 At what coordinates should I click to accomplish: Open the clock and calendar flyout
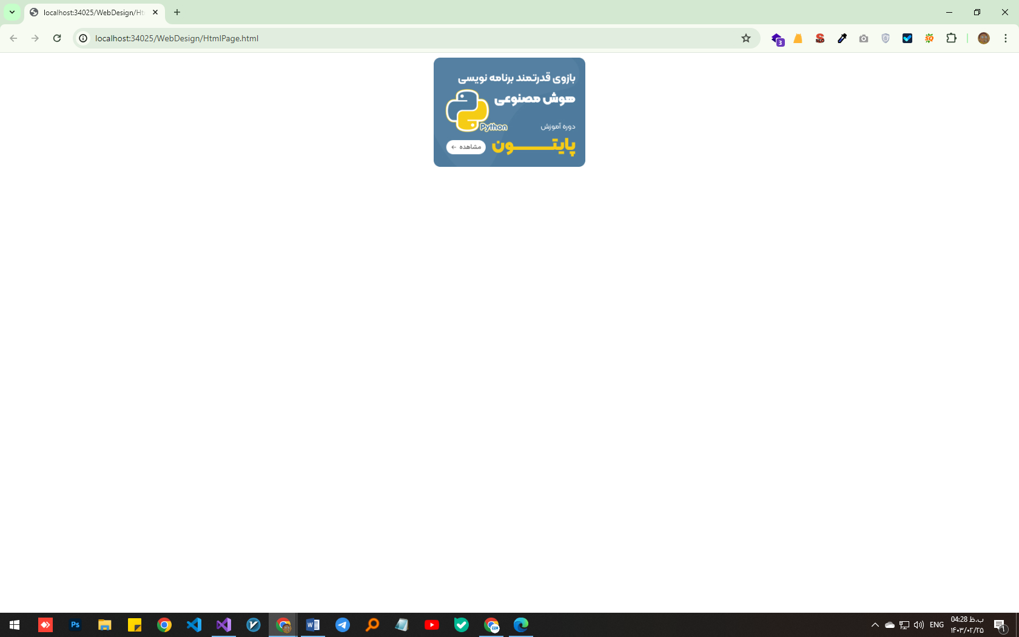pyautogui.click(x=967, y=625)
